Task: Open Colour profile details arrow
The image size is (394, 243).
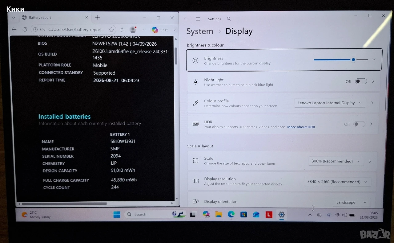Action: [372, 103]
